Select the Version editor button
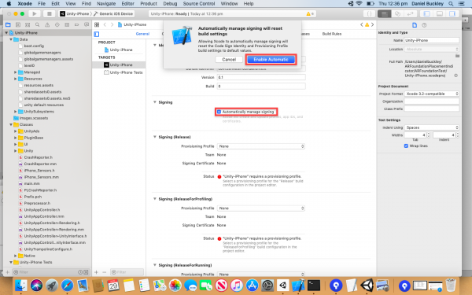Screen dimensions: 472x295 point(411,13)
